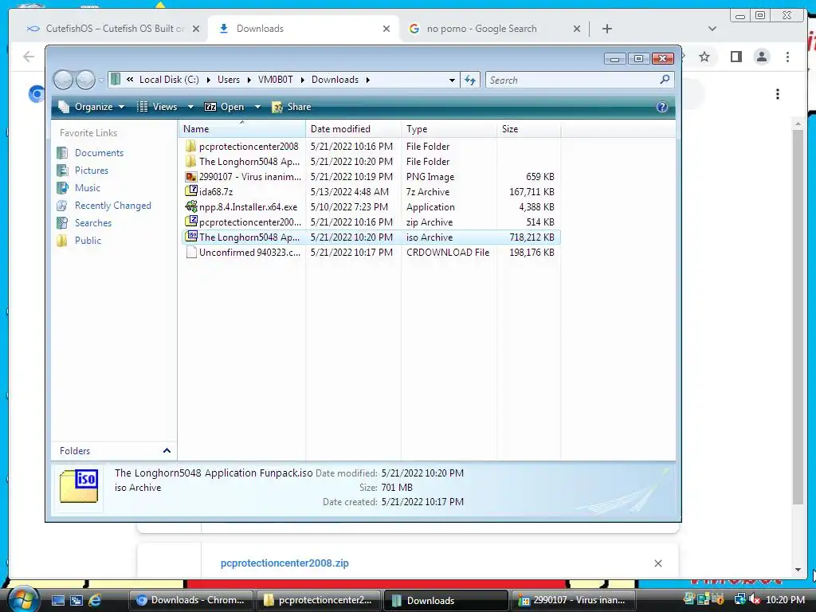The width and height of the screenshot is (816, 612).
Task: Click the Explorer forward navigation button
Action: (85, 80)
